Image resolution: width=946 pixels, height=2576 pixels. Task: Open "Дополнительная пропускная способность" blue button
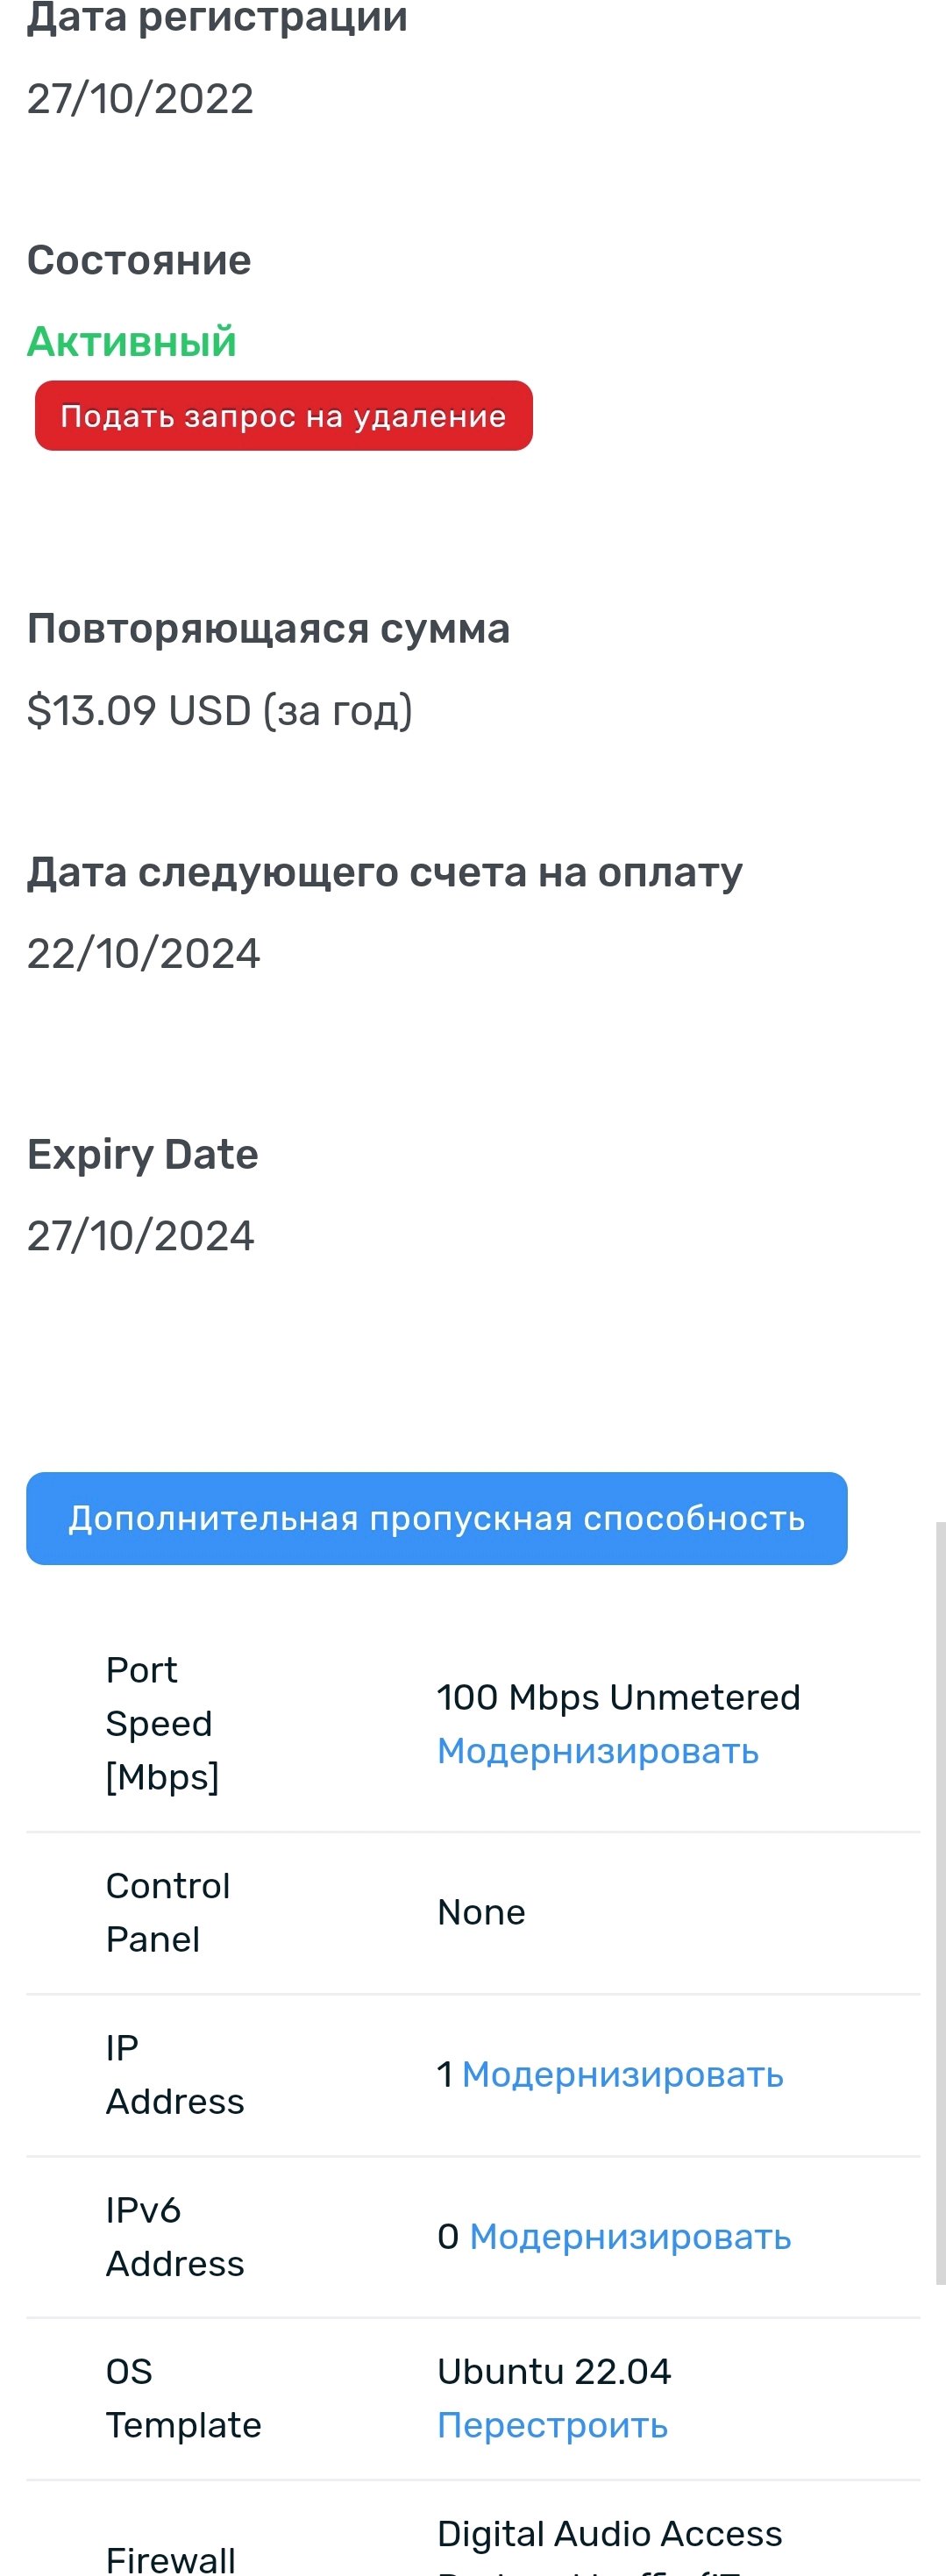click(437, 1518)
